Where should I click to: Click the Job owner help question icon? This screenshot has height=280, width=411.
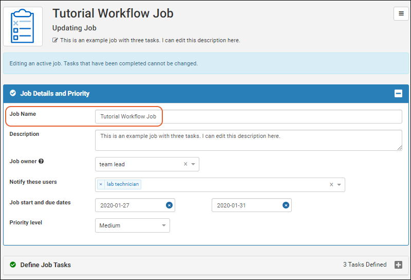(x=41, y=161)
